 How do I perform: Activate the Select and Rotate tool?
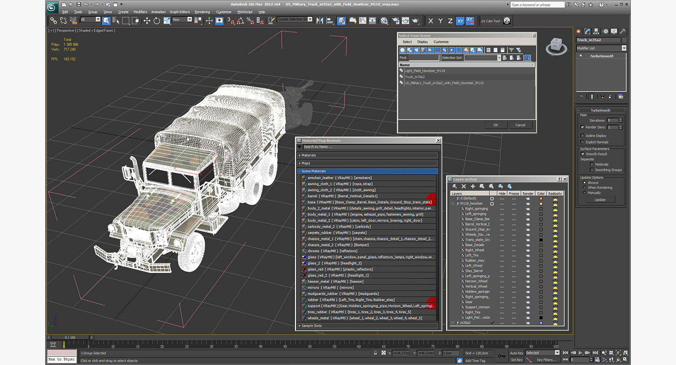pos(157,21)
